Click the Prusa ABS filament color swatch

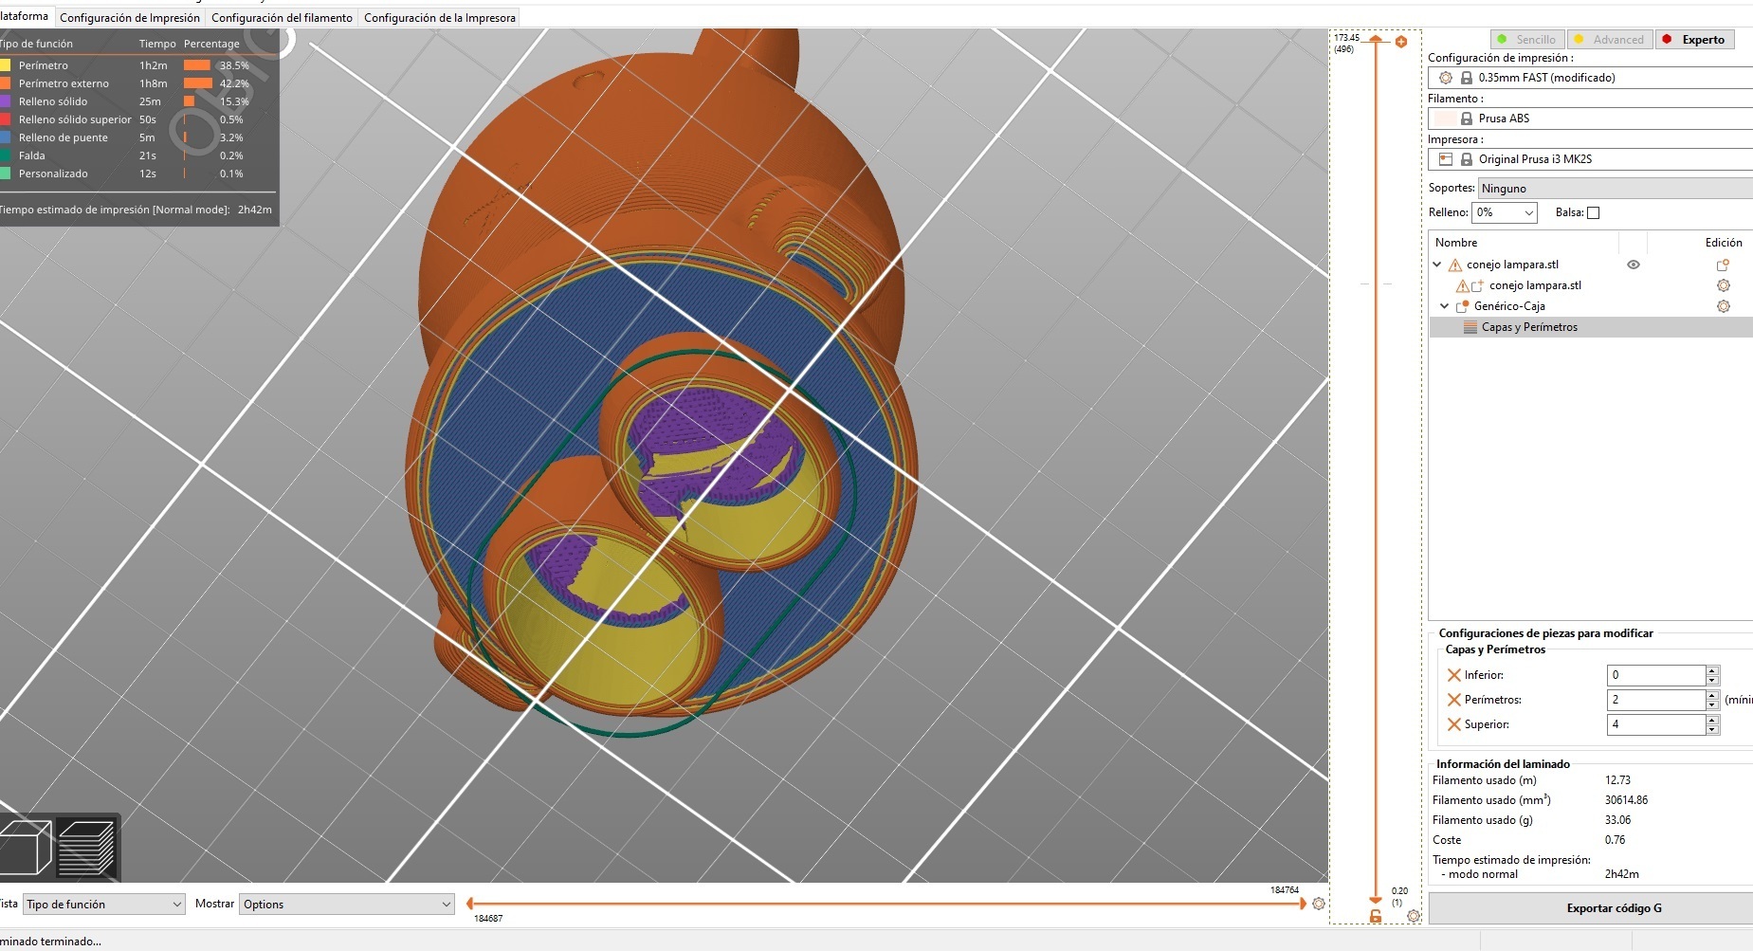1445,119
